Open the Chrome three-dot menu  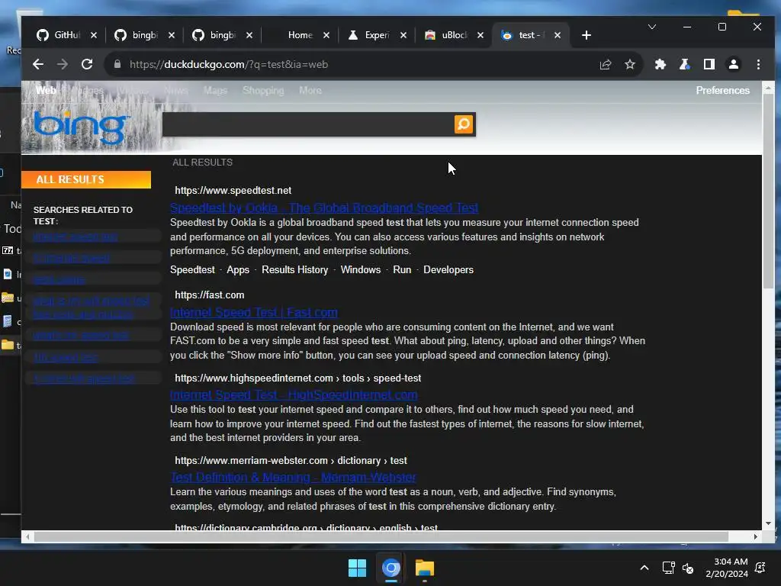758,64
